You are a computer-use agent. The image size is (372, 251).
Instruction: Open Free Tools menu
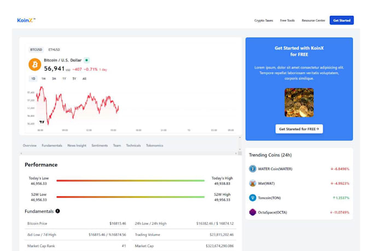click(x=287, y=20)
